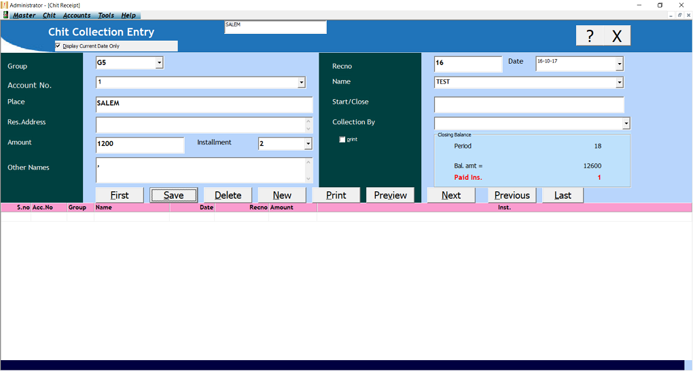Image resolution: width=693 pixels, height=371 pixels.
Task: Click the question mark help button
Action: (x=590, y=36)
